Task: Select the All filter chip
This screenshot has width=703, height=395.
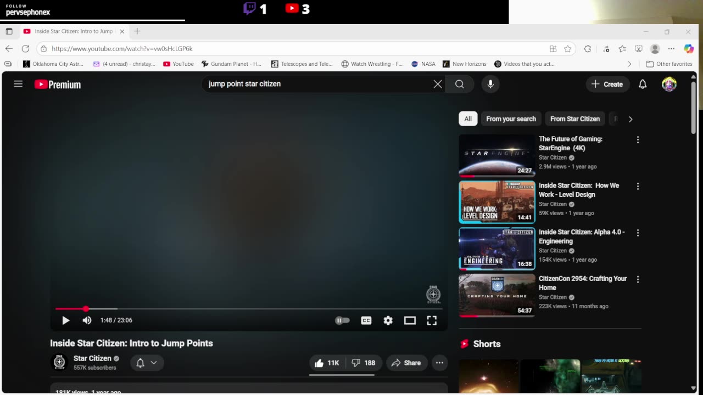Action: point(468,119)
